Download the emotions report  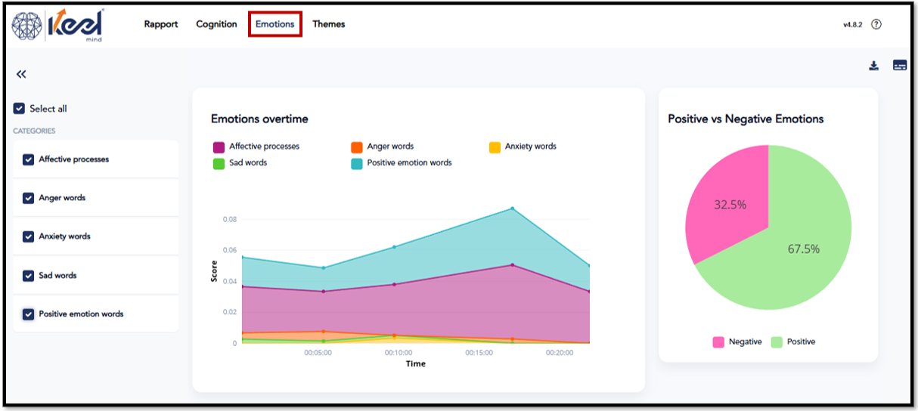point(873,66)
